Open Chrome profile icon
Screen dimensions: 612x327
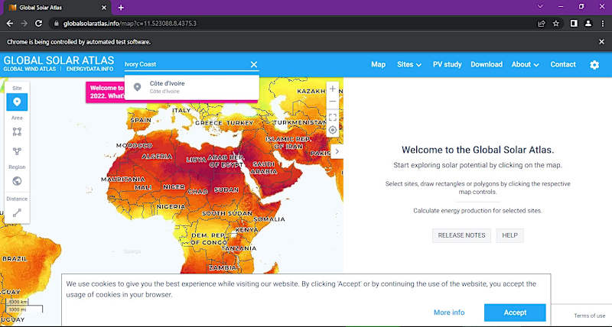588,24
